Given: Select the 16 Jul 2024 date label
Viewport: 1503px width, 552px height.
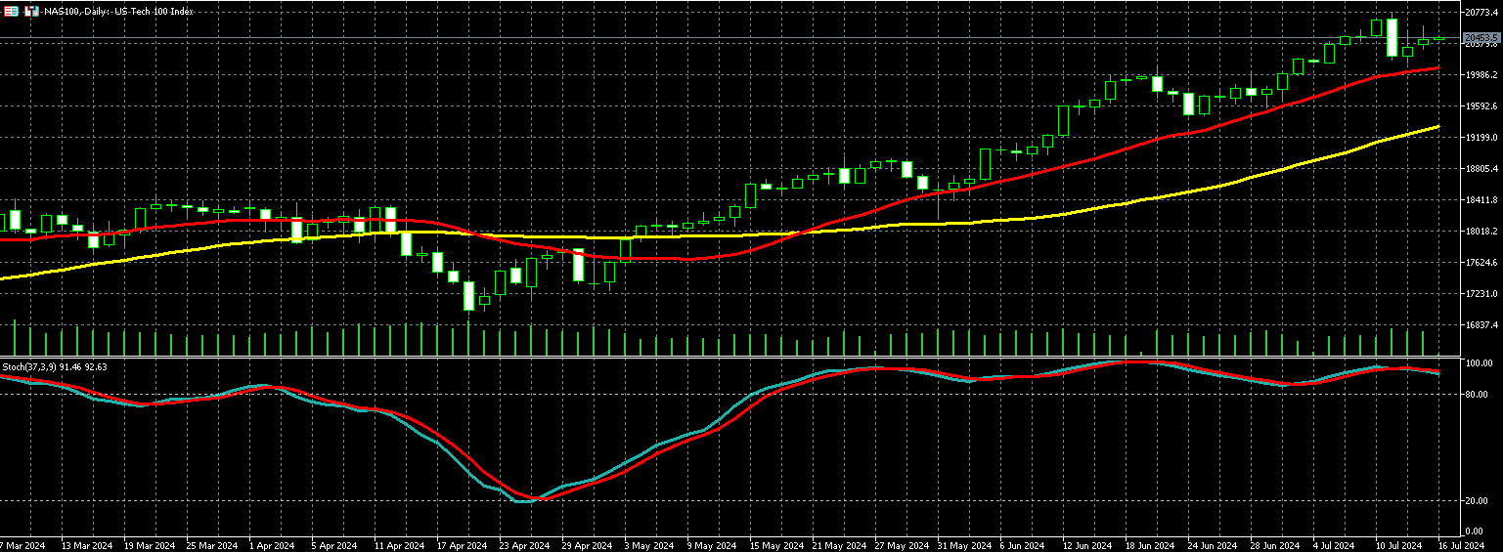Looking at the screenshot, I should coord(1461,545).
